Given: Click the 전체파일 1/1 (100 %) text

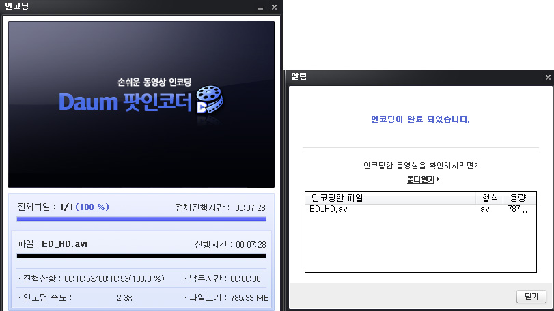Looking at the screenshot, I should [64, 207].
